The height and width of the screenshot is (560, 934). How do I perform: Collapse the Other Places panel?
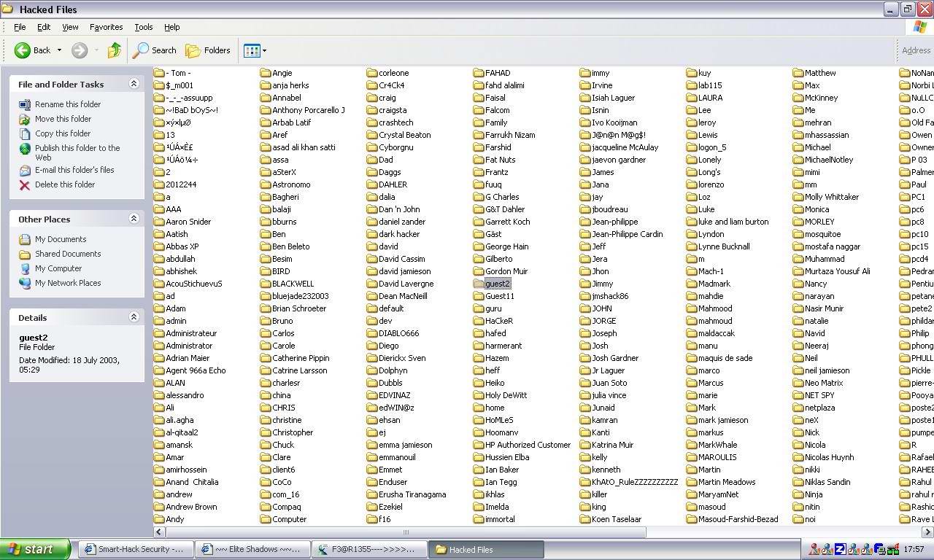click(x=134, y=219)
